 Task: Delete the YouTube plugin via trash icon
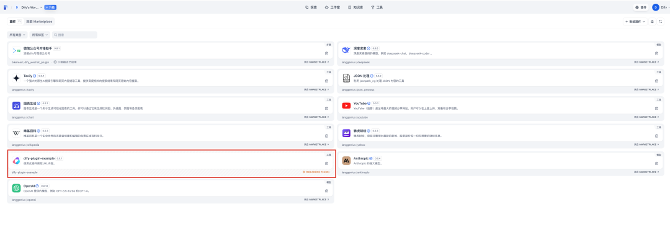[x=657, y=108]
